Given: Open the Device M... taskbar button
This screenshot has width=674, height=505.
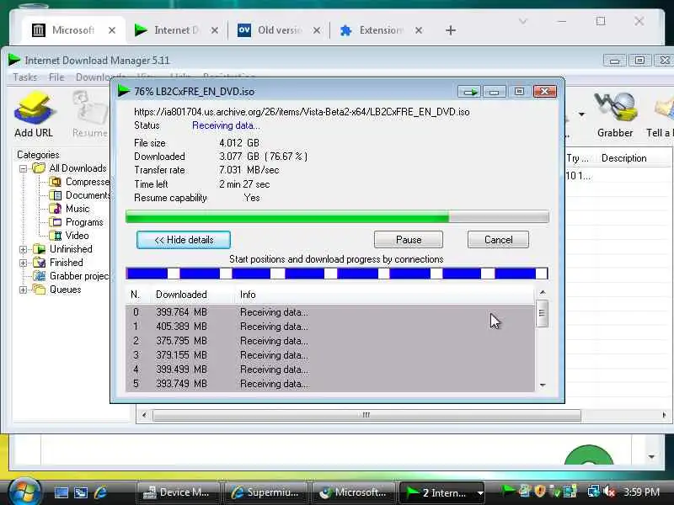Looking at the screenshot, I should [178, 492].
